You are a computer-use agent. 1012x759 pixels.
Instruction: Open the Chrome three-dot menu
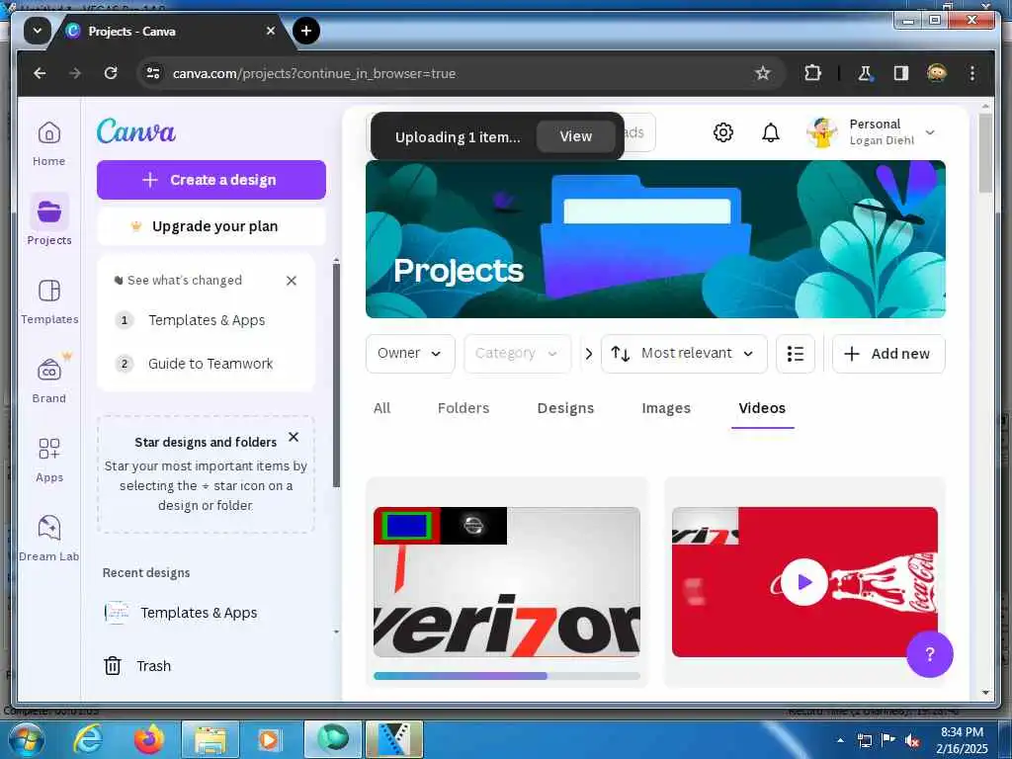[x=972, y=73]
